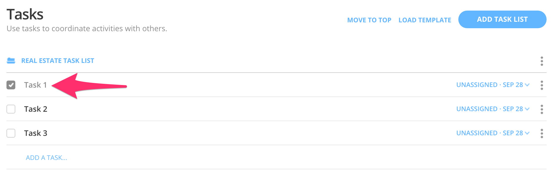Open the three-dot menu for Task 1
Image resolution: width=556 pixels, height=177 pixels.
[x=542, y=85]
